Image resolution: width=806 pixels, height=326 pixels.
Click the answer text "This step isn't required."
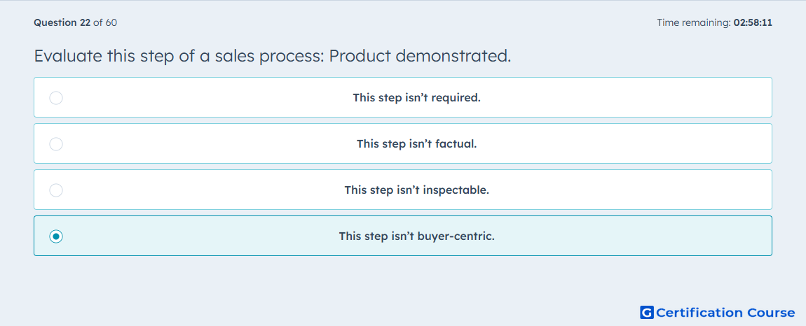[416, 97]
